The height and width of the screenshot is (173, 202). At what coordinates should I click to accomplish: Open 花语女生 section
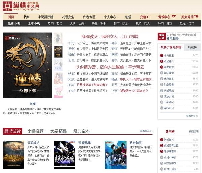pos(68,17)
